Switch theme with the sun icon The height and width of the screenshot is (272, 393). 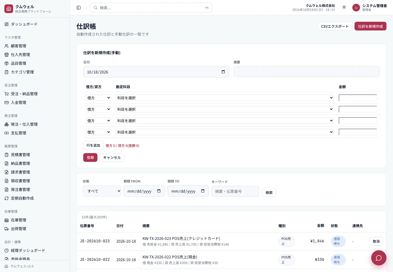coord(344,7)
